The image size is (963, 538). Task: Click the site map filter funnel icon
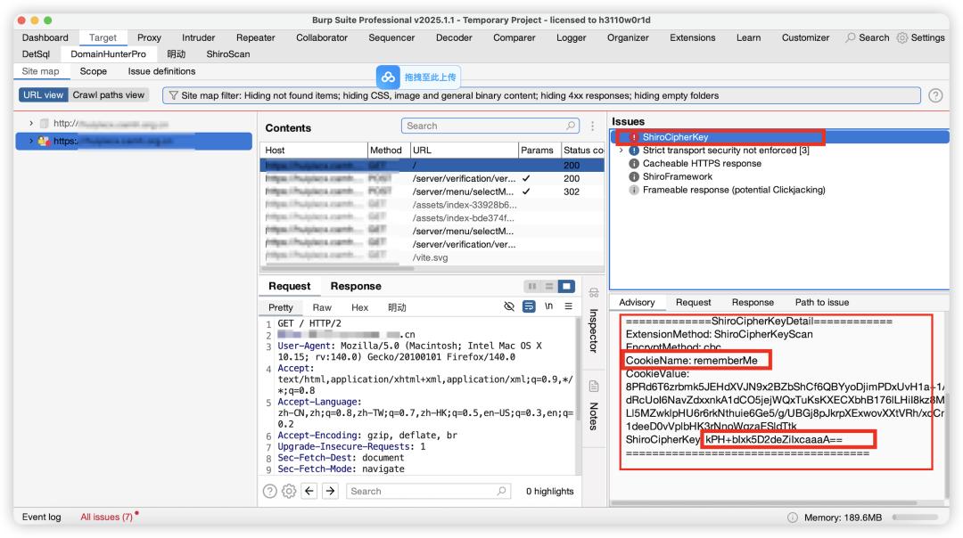pyautogui.click(x=174, y=95)
